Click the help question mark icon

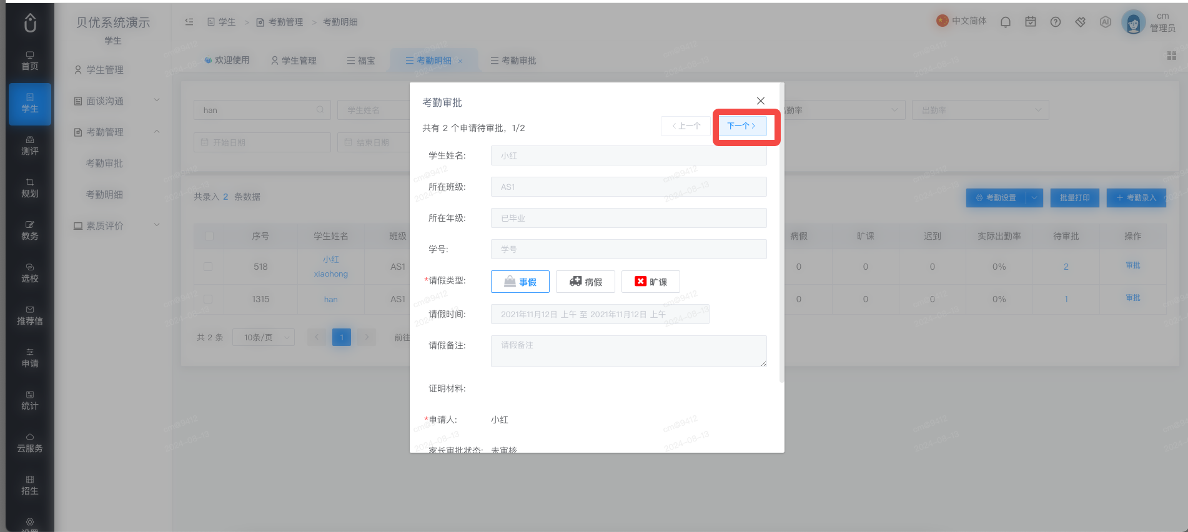tap(1056, 22)
